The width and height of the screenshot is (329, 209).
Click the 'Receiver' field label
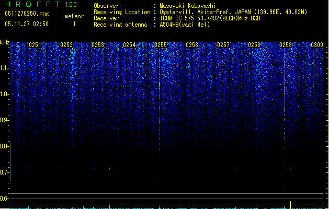coord(106,18)
